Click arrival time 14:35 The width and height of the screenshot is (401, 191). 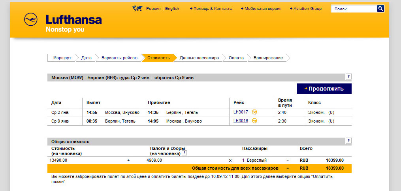[153, 112]
